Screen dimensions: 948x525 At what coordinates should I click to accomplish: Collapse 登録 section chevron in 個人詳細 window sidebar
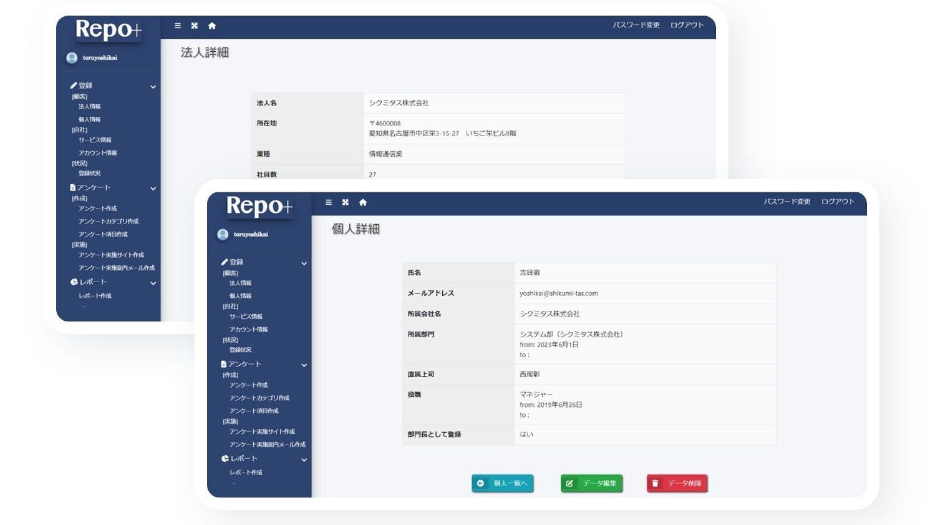tap(304, 263)
